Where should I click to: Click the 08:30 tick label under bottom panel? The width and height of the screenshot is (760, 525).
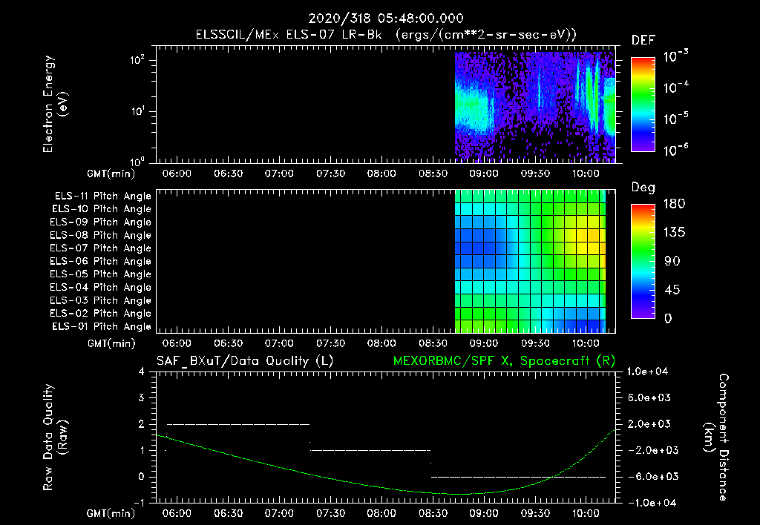[x=433, y=513]
